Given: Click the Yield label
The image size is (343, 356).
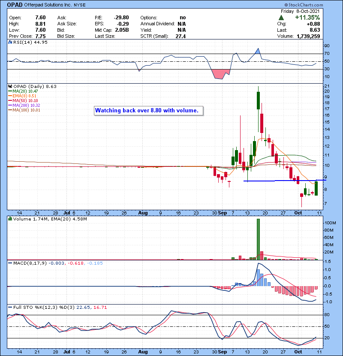Looking at the screenshot, I should click(x=146, y=30).
